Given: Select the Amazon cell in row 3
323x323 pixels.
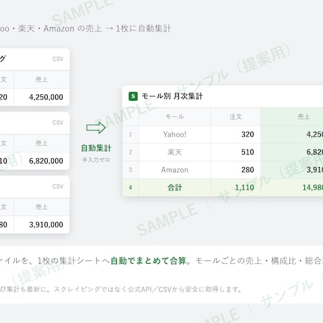Looking at the screenshot, I should (175, 170).
